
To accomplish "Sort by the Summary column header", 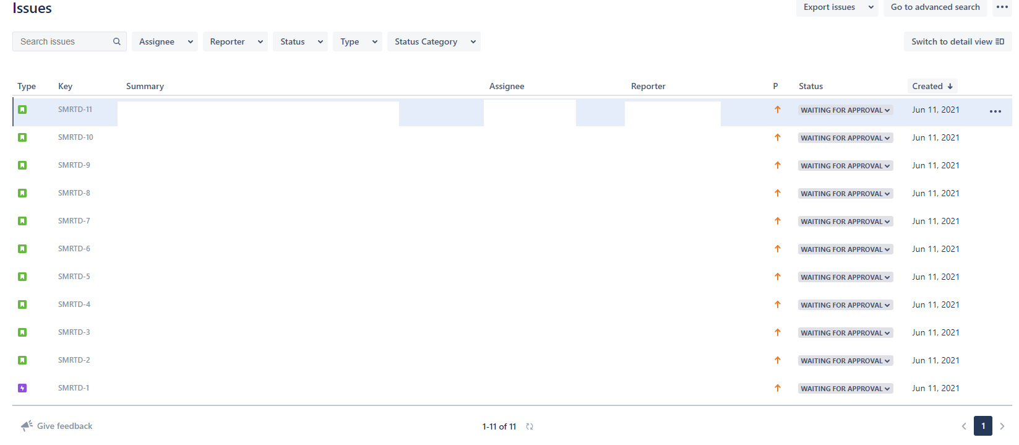I will coord(145,86).
